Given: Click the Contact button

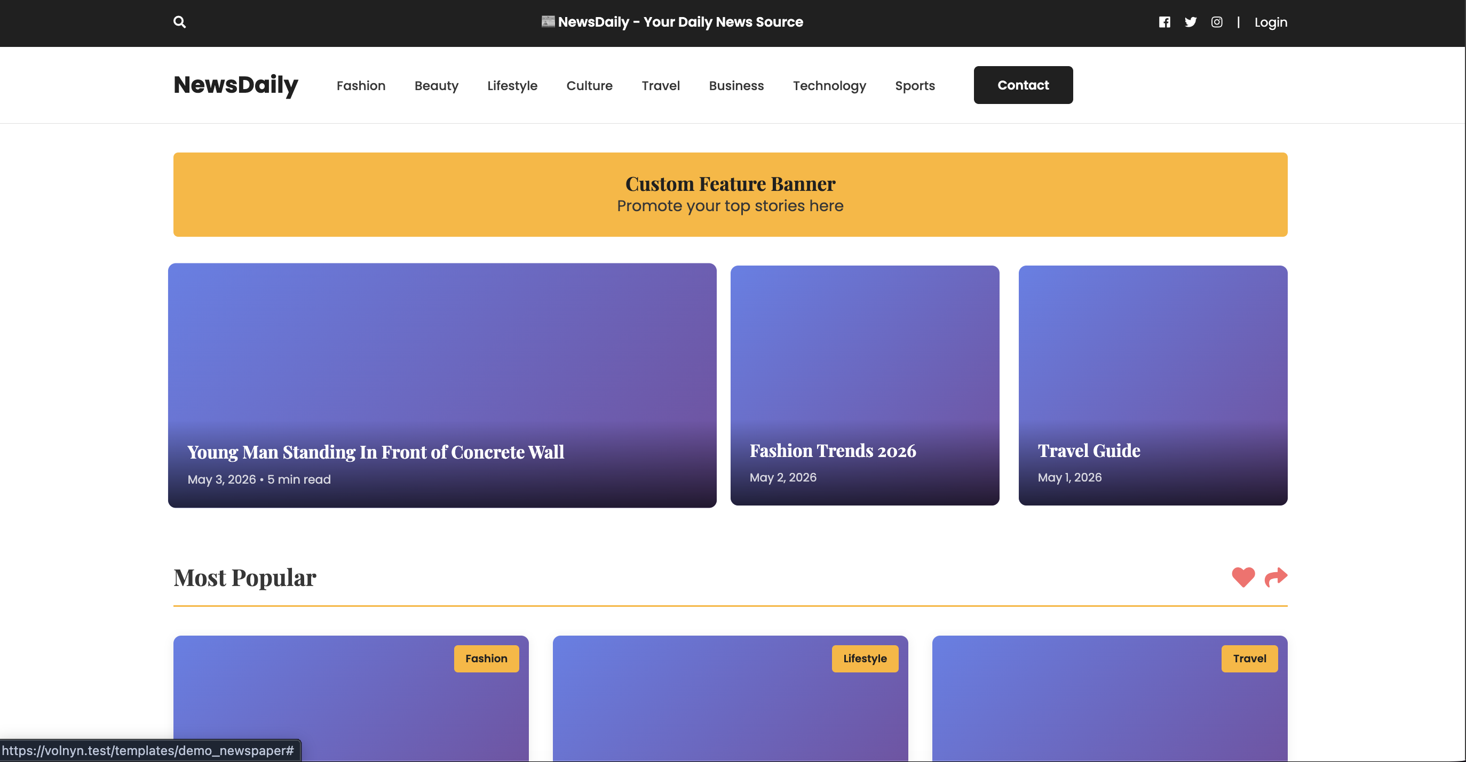Looking at the screenshot, I should click(x=1023, y=85).
